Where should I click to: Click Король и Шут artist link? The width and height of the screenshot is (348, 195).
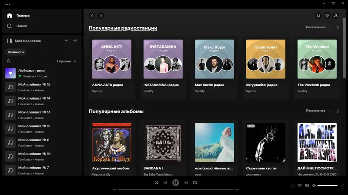(102, 175)
